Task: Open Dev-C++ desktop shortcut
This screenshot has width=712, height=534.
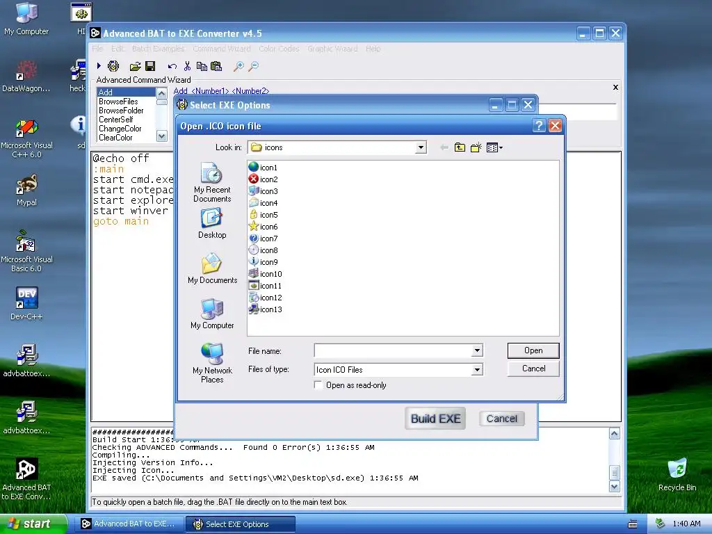Action: click(x=26, y=304)
